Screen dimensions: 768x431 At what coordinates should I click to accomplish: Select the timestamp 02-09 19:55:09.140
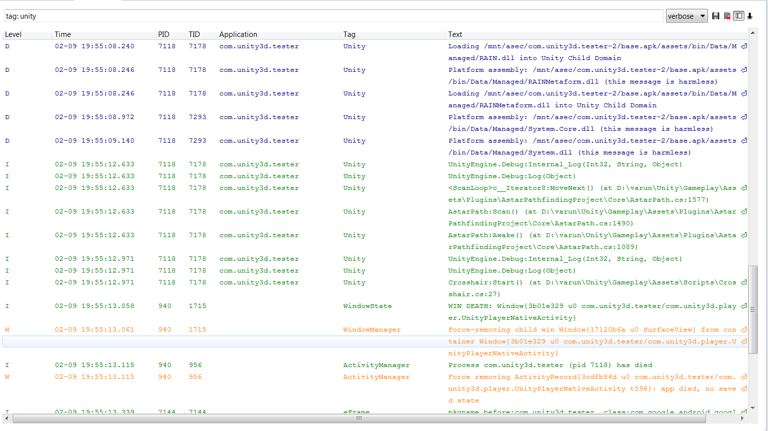pyautogui.click(x=95, y=141)
